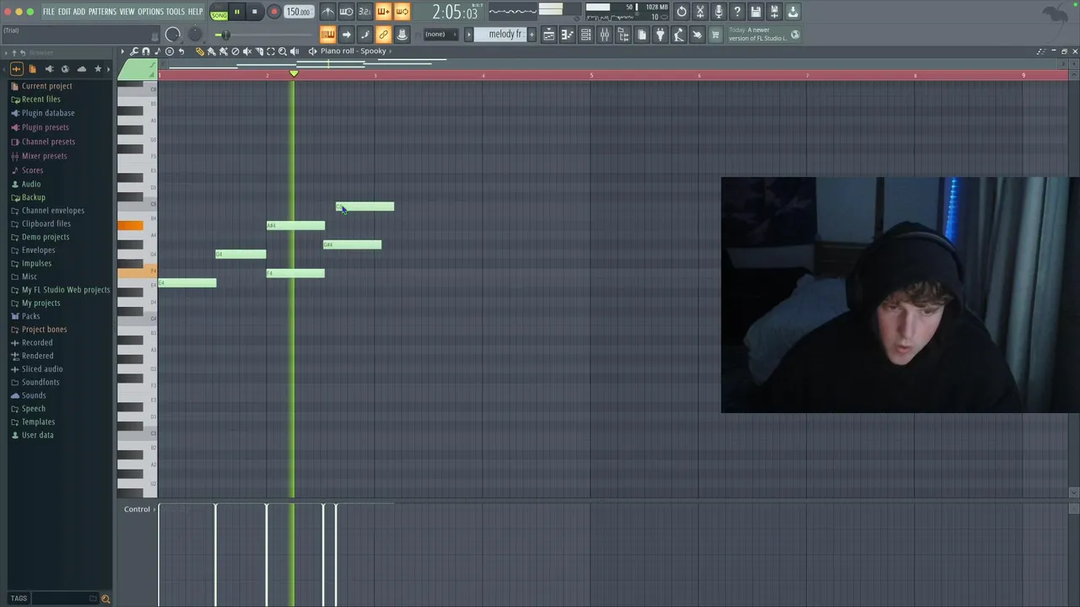The width and height of the screenshot is (1080, 607).
Task: Open the FILE menu
Action: 49,12
